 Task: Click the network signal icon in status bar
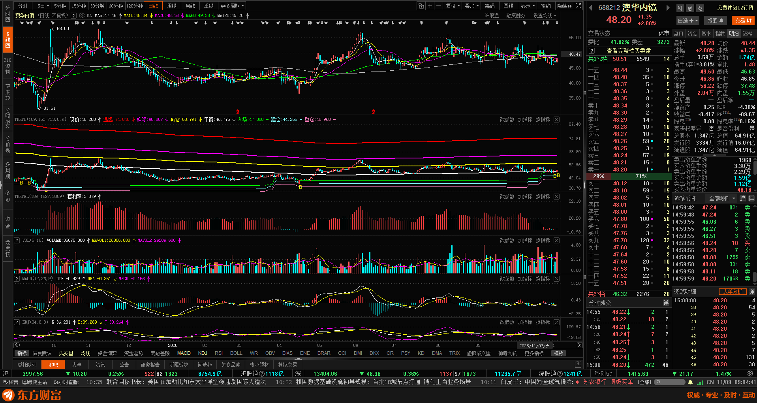click(700, 382)
